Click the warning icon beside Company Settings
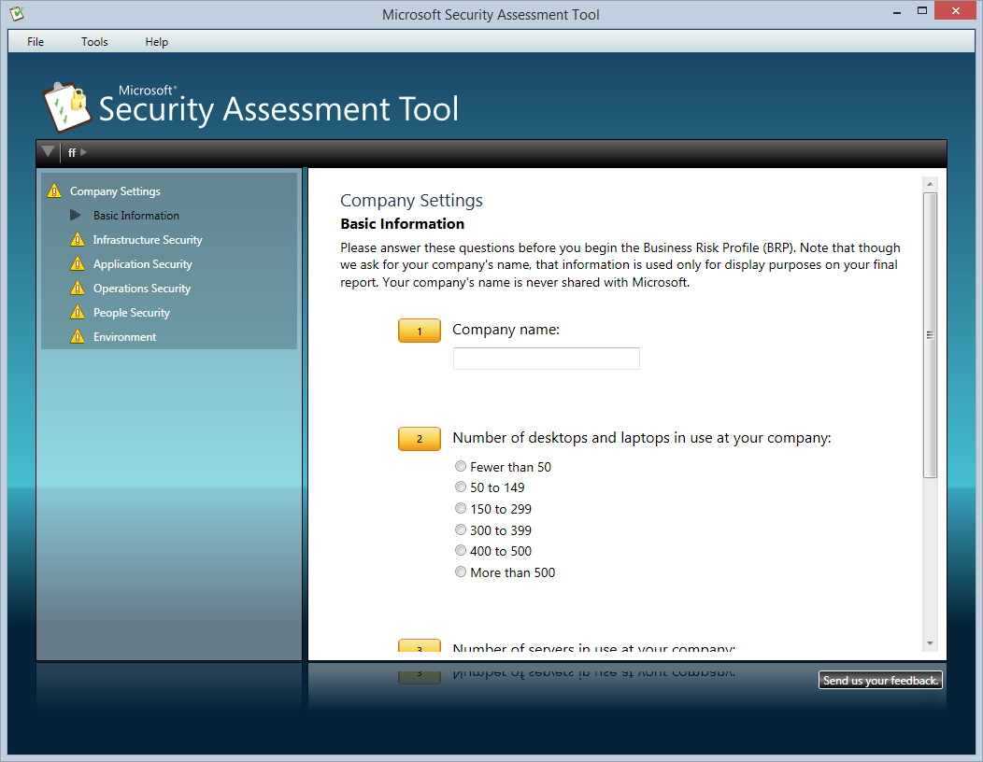983x762 pixels. tap(54, 191)
